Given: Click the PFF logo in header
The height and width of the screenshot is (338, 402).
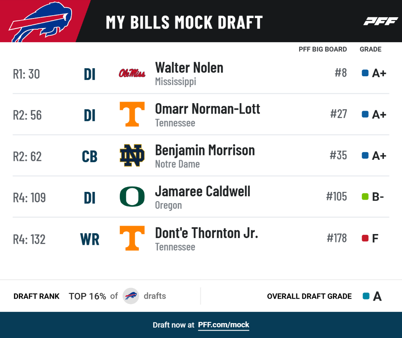Looking at the screenshot, I should point(380,21).
